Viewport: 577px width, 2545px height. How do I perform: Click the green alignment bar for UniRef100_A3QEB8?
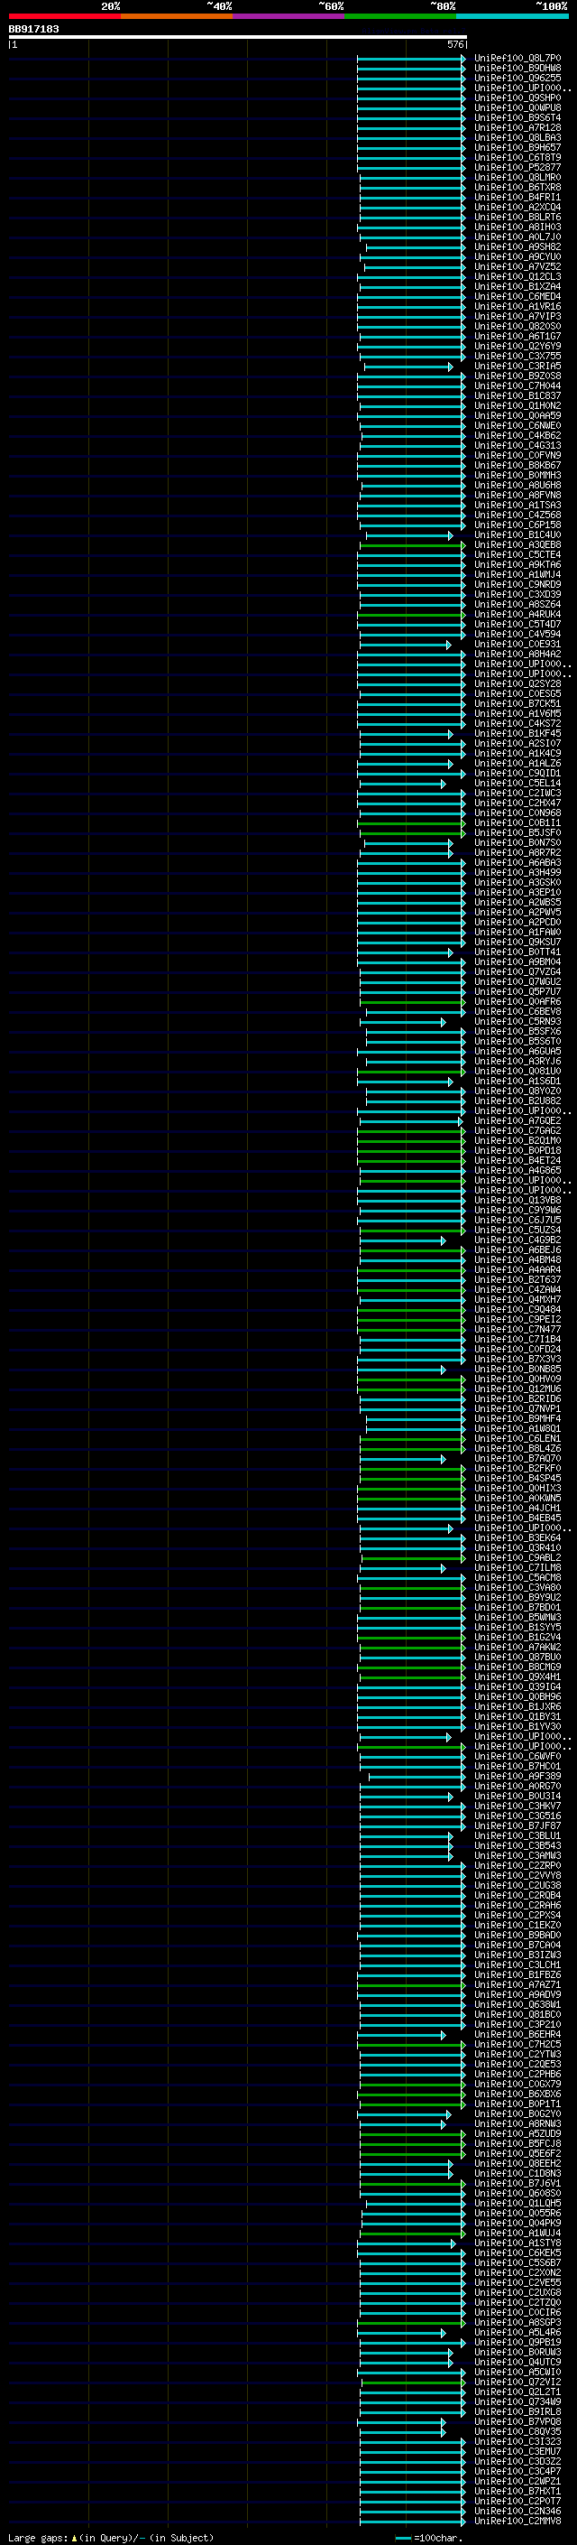tap(412, 545)
